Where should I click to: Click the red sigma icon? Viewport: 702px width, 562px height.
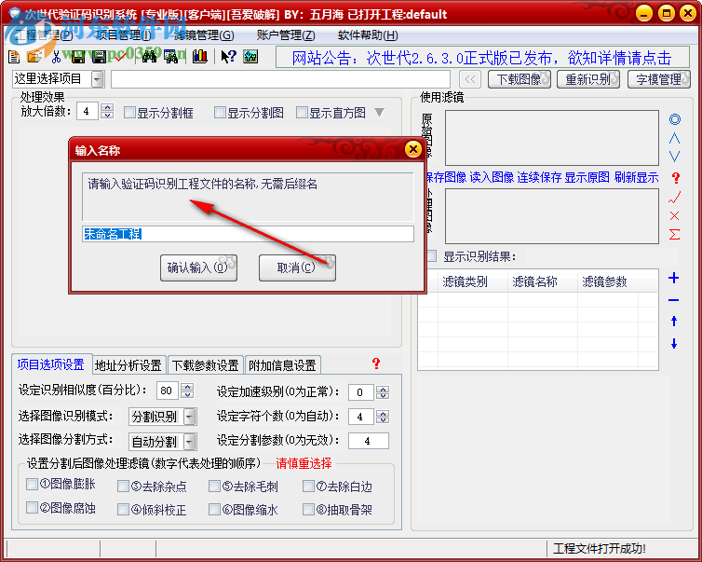click(x=675, y=234)
